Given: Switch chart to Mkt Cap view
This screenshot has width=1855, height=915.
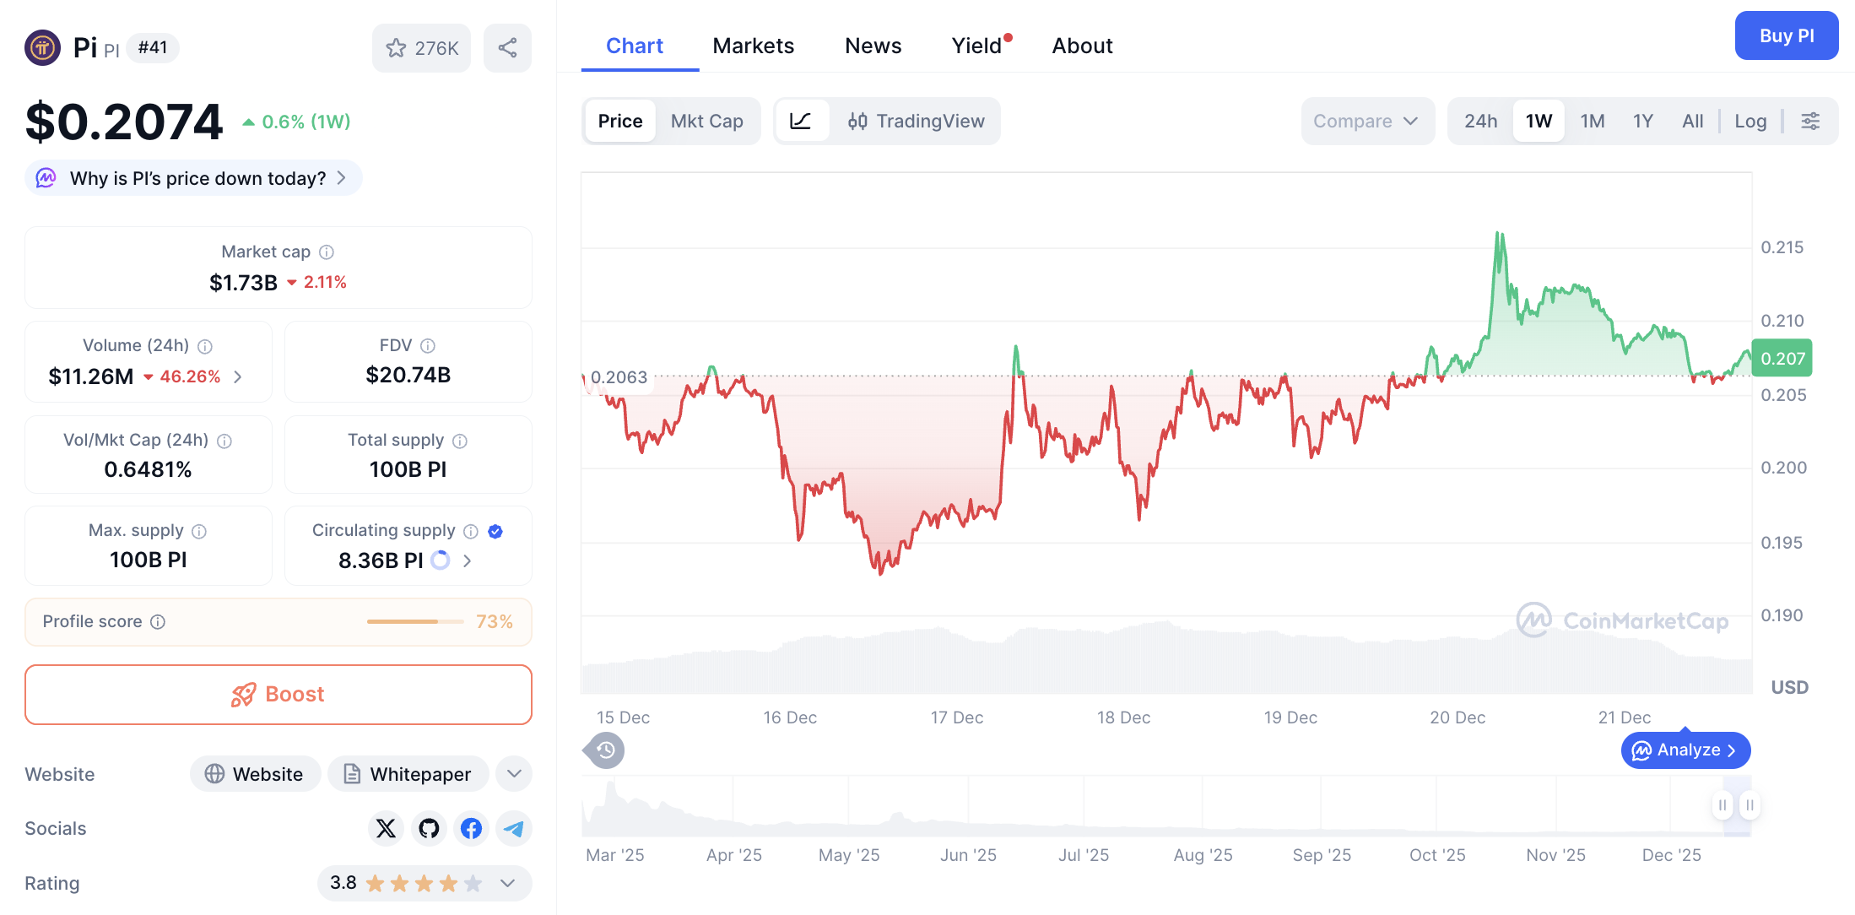Looking at the screenshot, I should coord(707,121).
